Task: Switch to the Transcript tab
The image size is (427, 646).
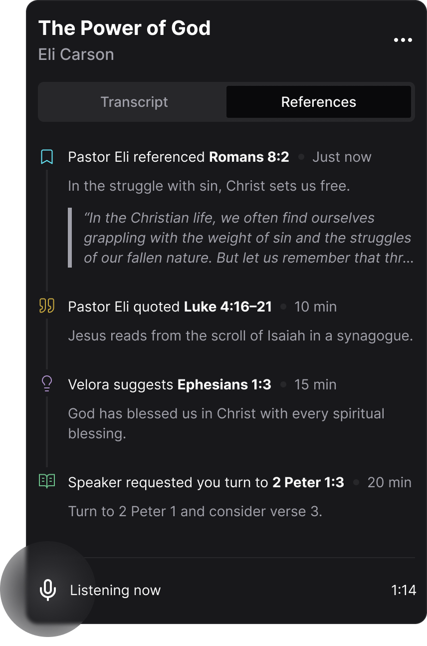Action: coord(134,102)
